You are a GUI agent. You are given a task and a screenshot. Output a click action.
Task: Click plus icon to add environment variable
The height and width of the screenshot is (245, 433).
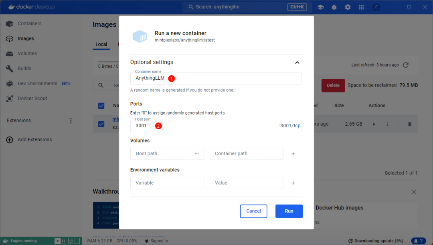(x=293, y=183)
